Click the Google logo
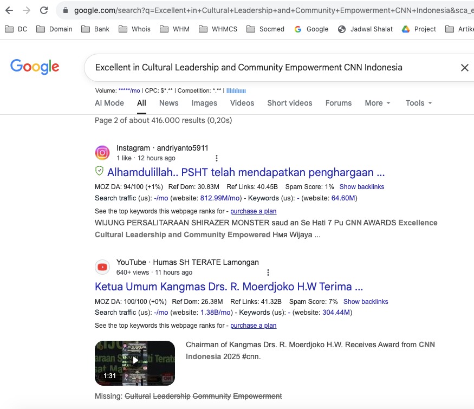 (x=35, y=67)
